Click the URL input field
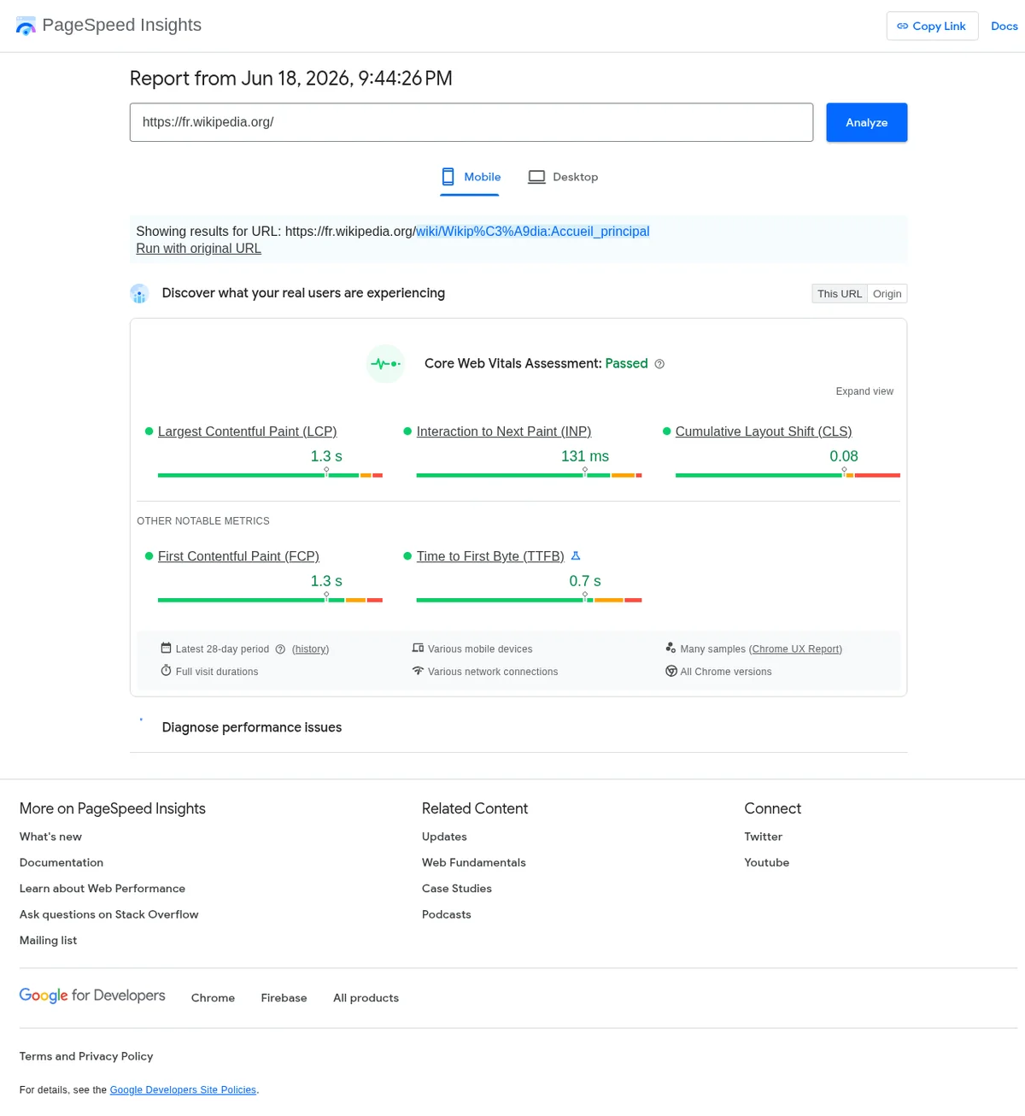Viewport: 1025px width, 1116px height. click(471, 122)
